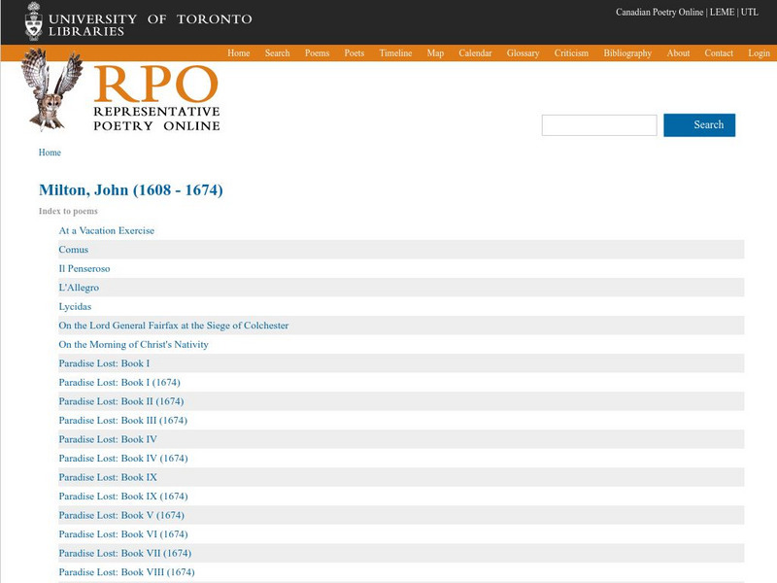777x583 pixels.
Task: Click into the search text field
Action: [x=599, y=125]
